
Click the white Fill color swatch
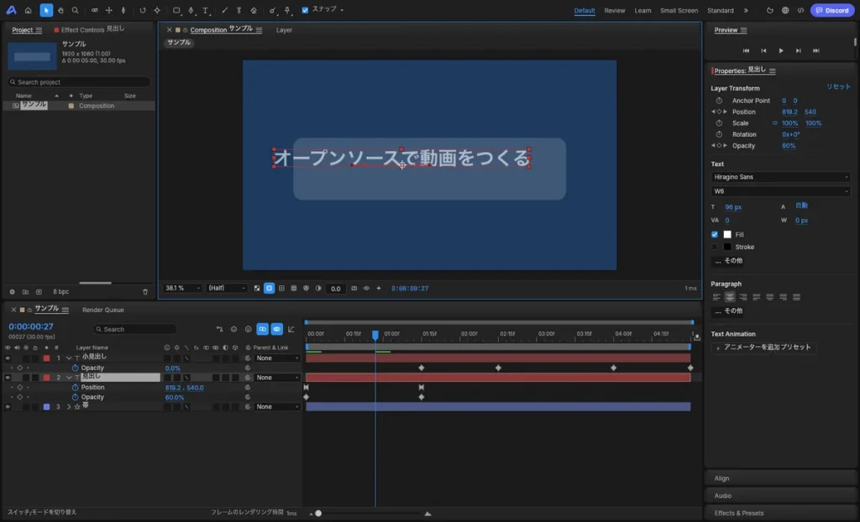727,234
